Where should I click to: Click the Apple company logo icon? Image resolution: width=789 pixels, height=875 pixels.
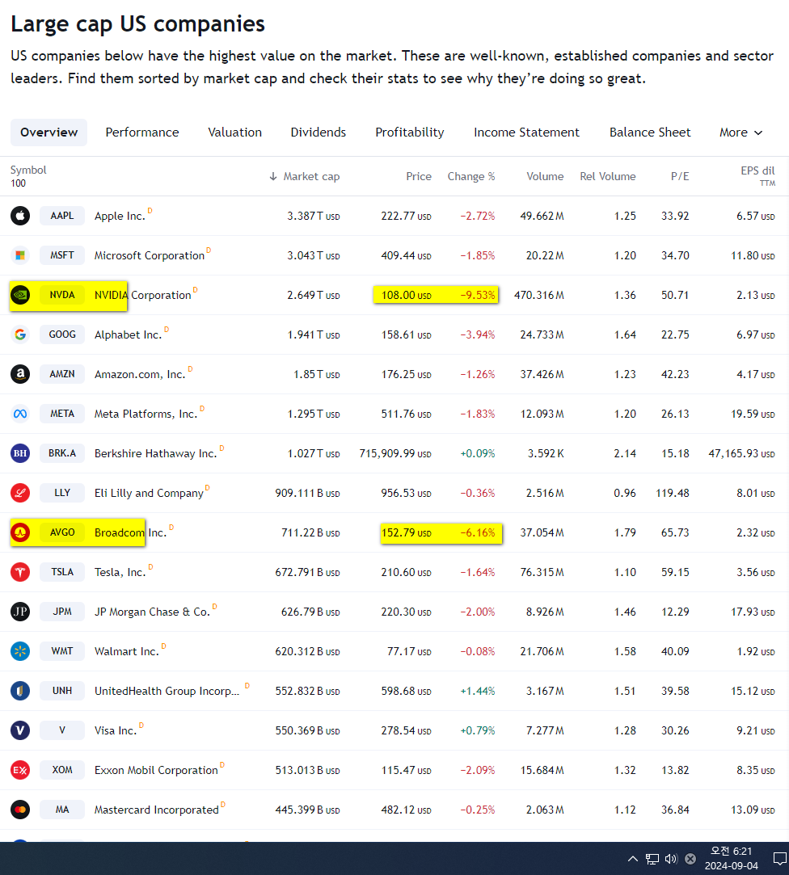click(x=20, y=216)
